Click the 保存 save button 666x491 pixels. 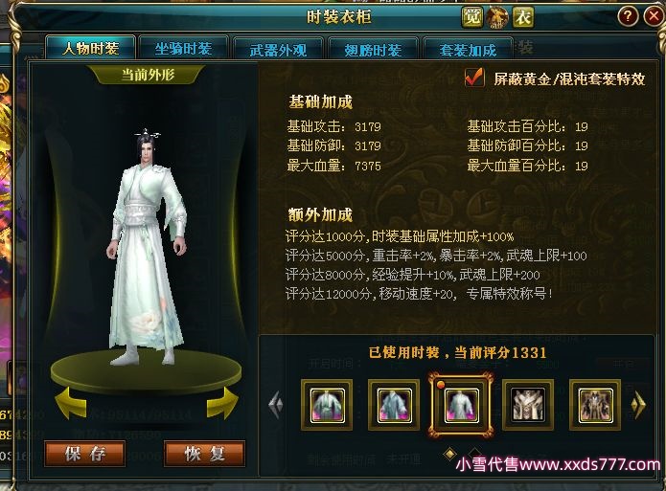[x=84, y=454]
